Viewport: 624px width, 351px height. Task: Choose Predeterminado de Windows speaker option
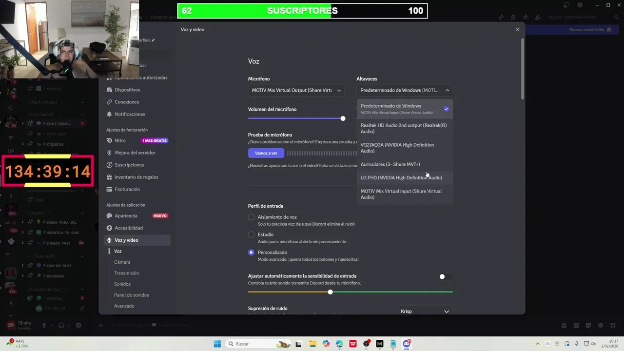(405, 109)
